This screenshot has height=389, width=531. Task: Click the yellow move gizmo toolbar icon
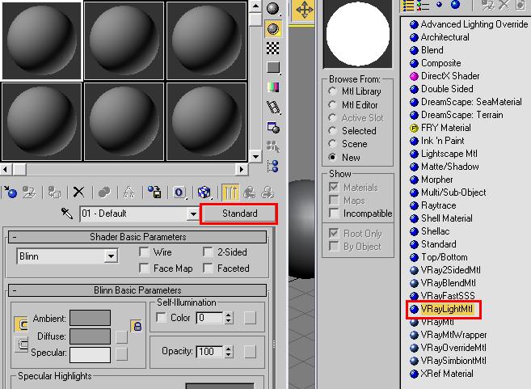click(304, 11)
